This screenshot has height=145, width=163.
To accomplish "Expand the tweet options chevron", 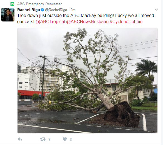I will tap(156, 10).
